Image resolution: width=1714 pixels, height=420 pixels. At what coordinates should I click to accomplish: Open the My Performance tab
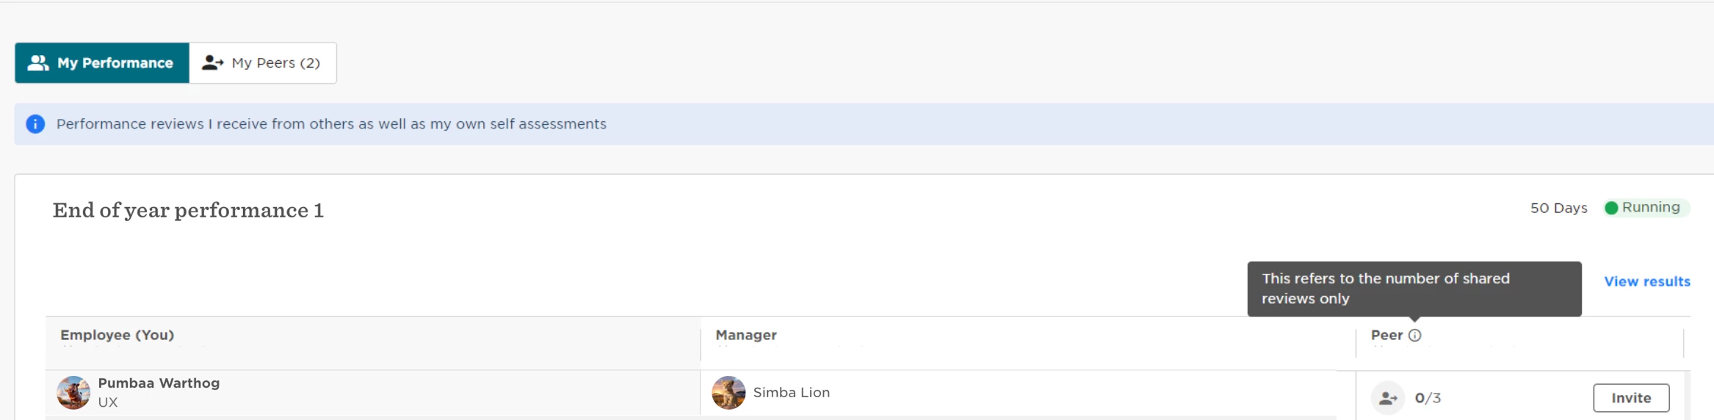pyautogui.click(x=102, y=63)
